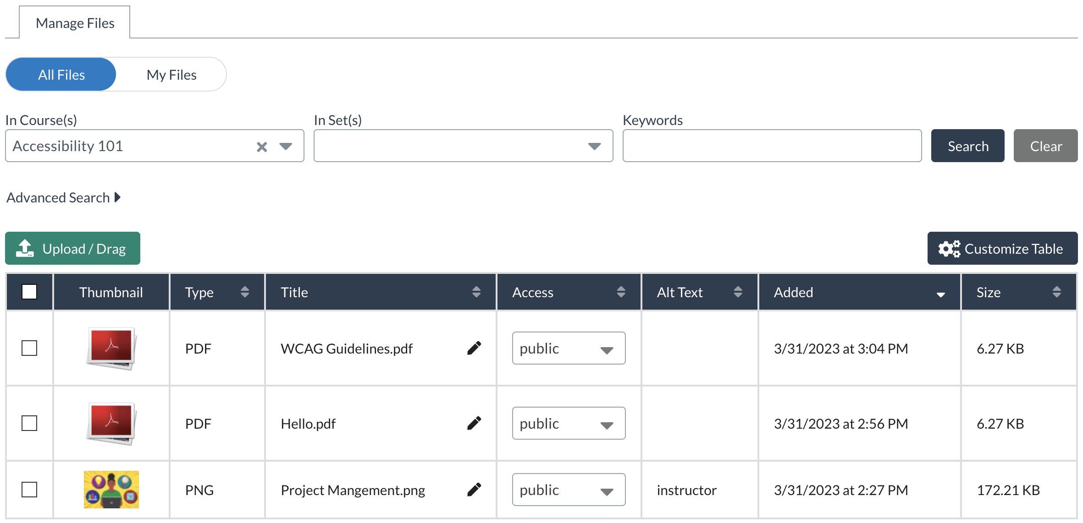Viewport: 1083px width, 523px height.
Task: Edit title of Project Mangement.png
Action: (x=474, y=490)
